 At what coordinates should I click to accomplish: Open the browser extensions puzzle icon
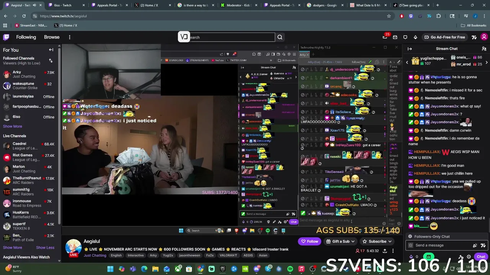(x=439, y=16)
